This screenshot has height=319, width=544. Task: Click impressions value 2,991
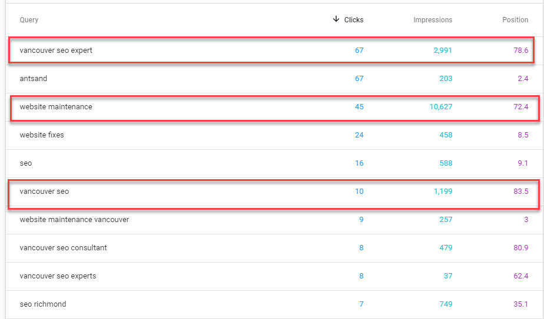(x=443, y=50)
